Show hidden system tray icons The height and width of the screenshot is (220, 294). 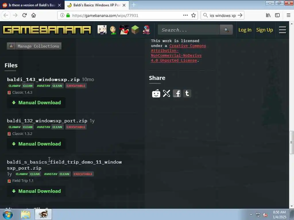coord(251,215)
